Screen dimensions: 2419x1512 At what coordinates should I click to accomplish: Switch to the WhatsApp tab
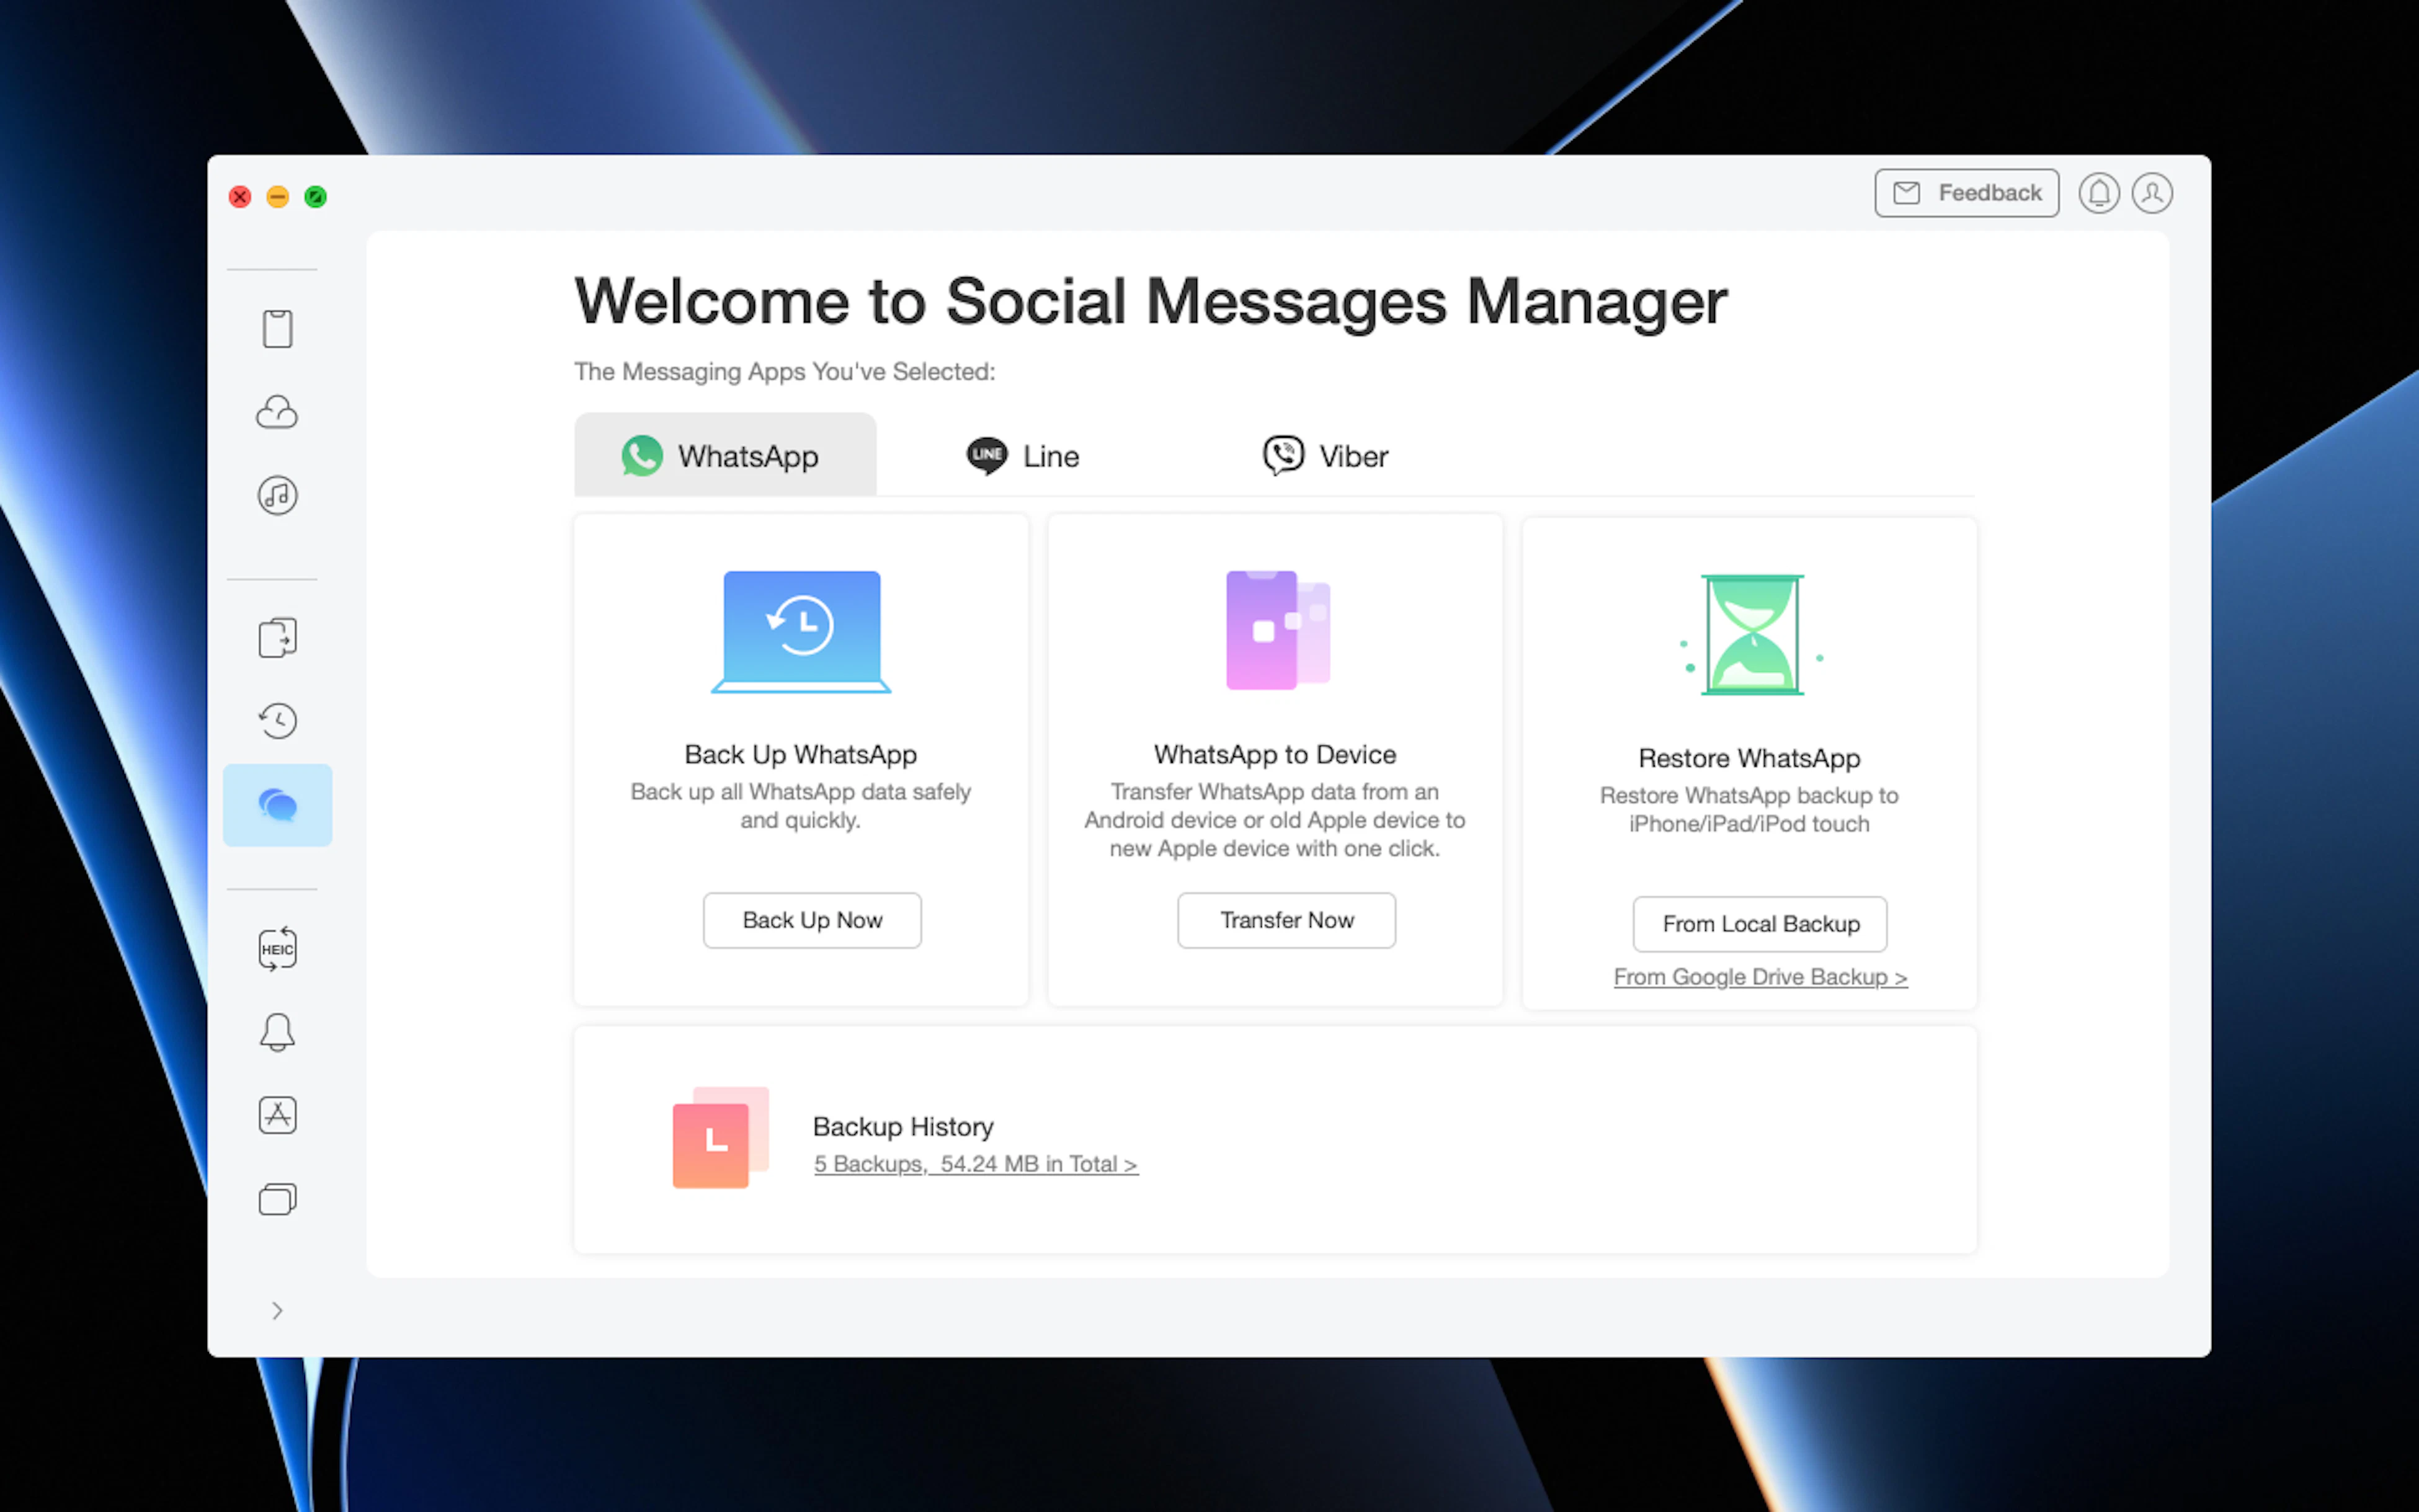(724, 456)
